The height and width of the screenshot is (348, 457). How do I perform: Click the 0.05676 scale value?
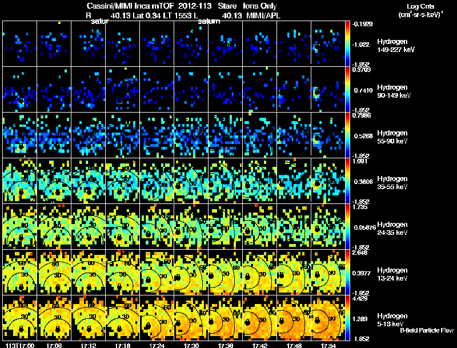(365, 227)
